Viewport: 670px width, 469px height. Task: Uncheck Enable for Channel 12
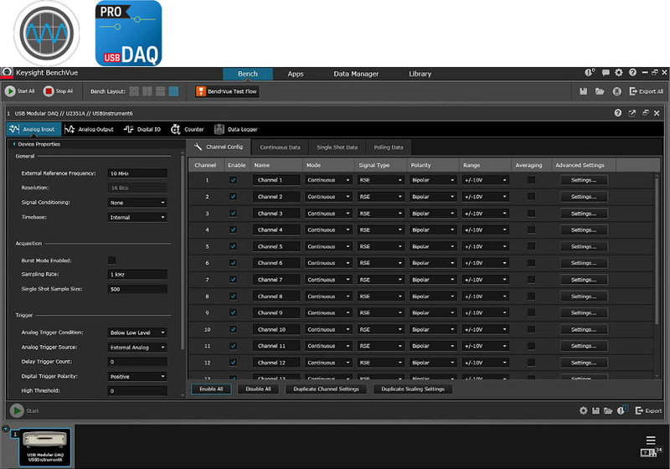click(x=233, y=363)
